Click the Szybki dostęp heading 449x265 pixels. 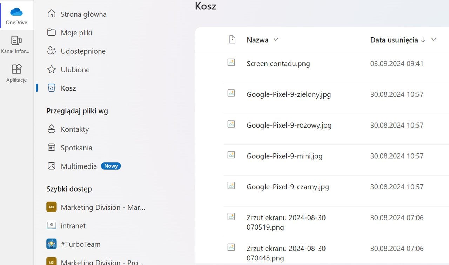coord(69,189)
